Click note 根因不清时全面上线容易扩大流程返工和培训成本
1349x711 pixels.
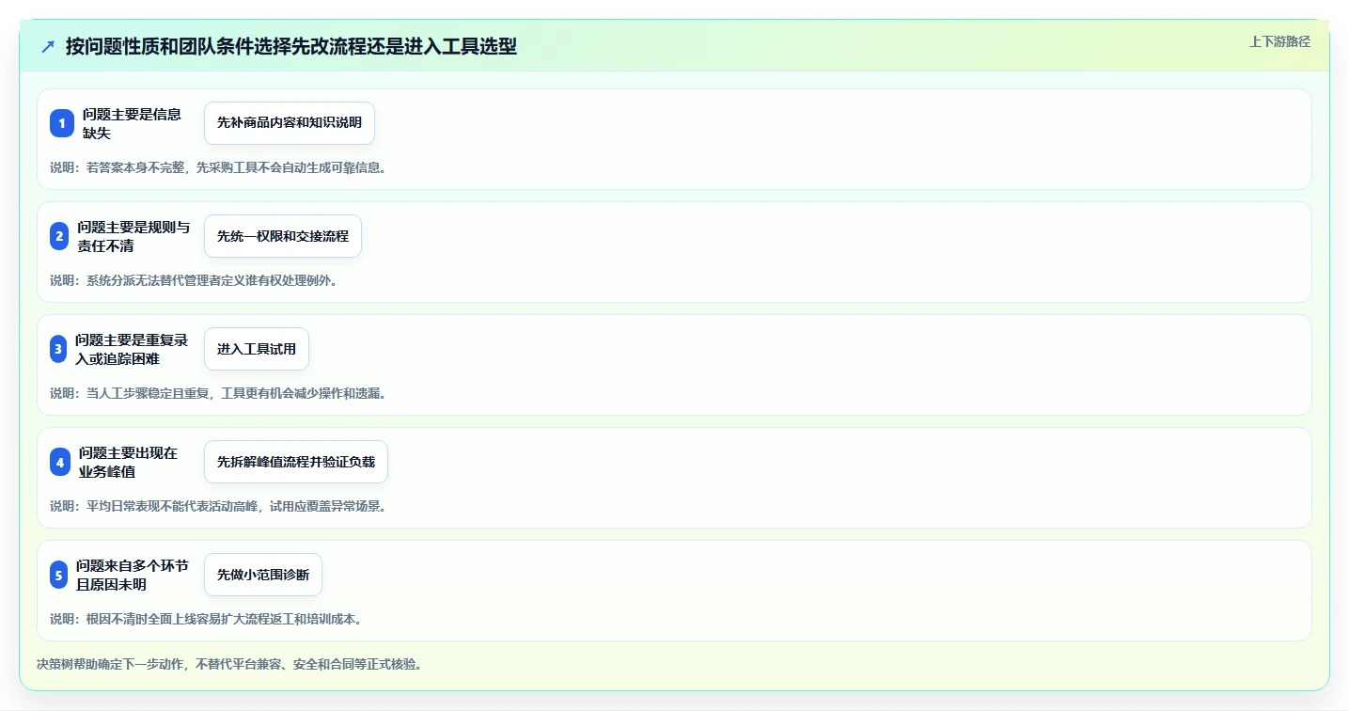[x=224, y=619]
